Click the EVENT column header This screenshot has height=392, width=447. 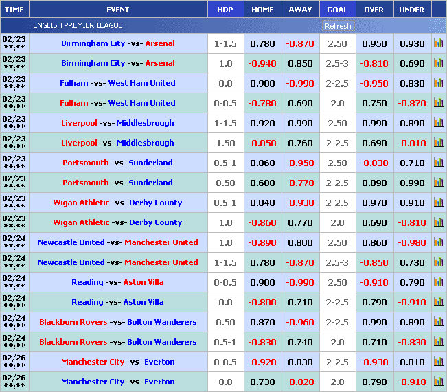point(118,10)
